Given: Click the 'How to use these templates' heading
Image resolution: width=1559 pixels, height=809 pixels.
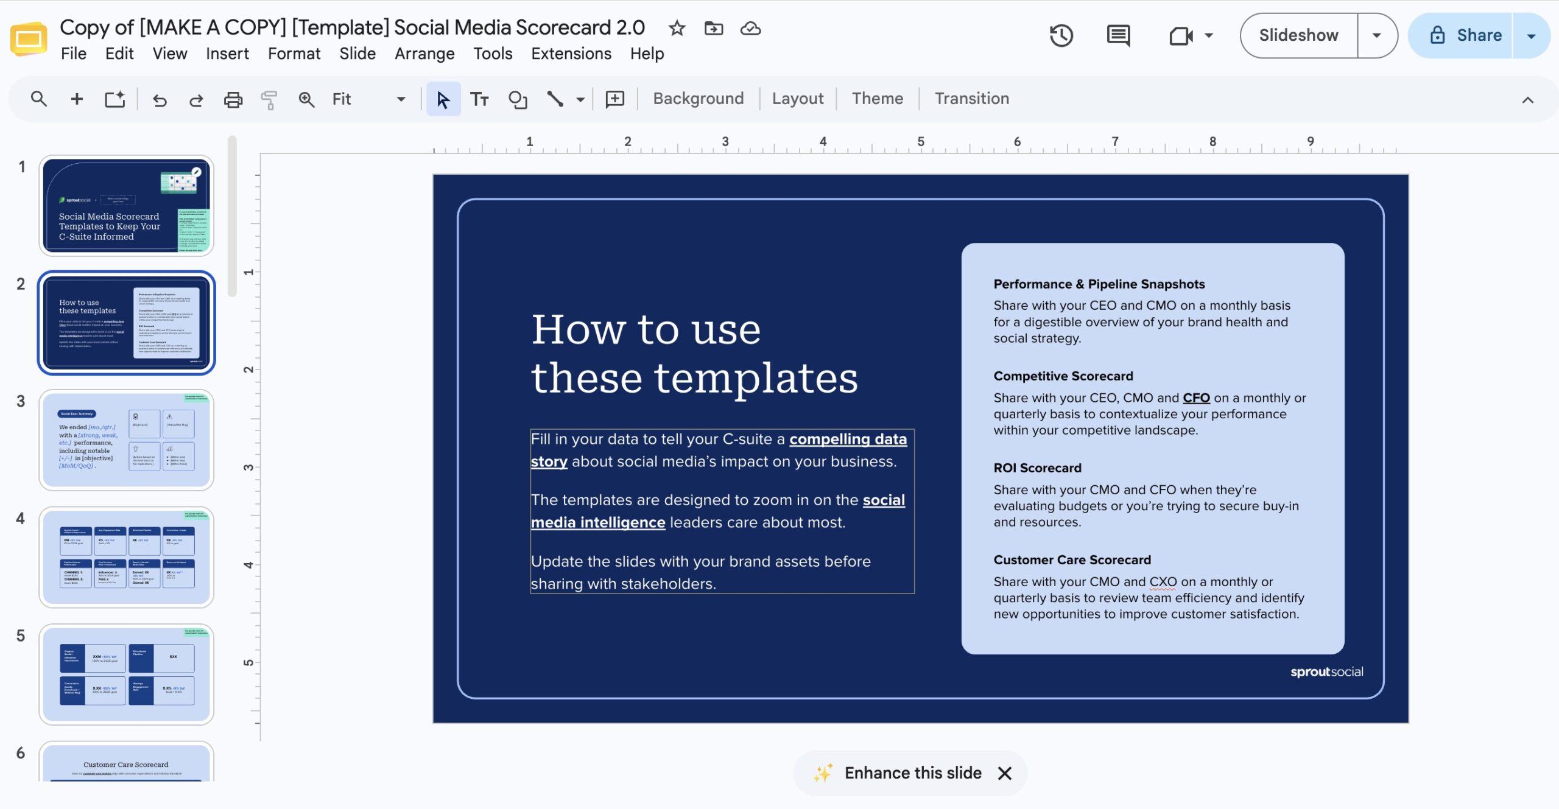Looking at the screenshot, I should 694,353.
